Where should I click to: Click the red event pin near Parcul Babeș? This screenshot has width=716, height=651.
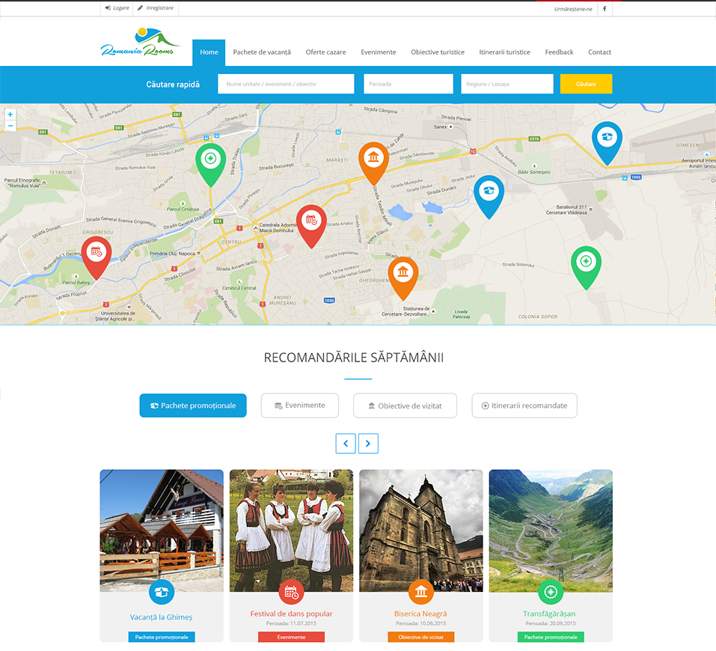click(96, 253)
